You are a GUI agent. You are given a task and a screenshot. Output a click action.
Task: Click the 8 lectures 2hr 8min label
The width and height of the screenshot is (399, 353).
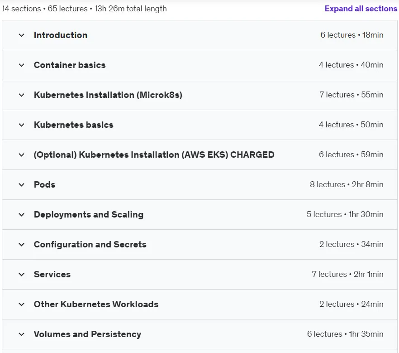pyautogui.click(x=347, y=184)
